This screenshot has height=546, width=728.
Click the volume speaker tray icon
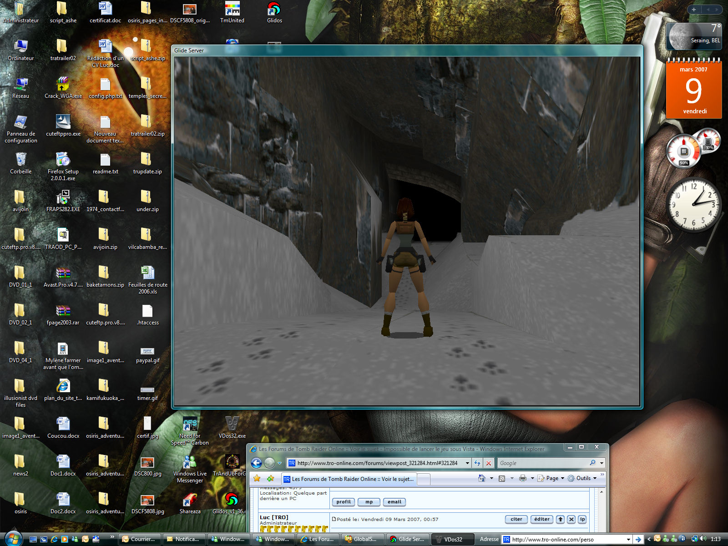click(703, 539)
